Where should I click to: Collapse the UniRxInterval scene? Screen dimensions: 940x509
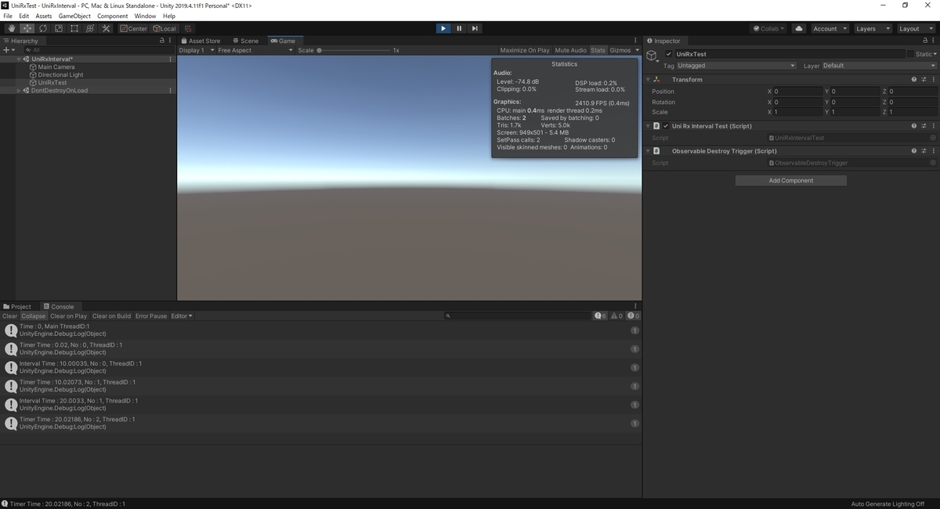click(x=19, y=59)
